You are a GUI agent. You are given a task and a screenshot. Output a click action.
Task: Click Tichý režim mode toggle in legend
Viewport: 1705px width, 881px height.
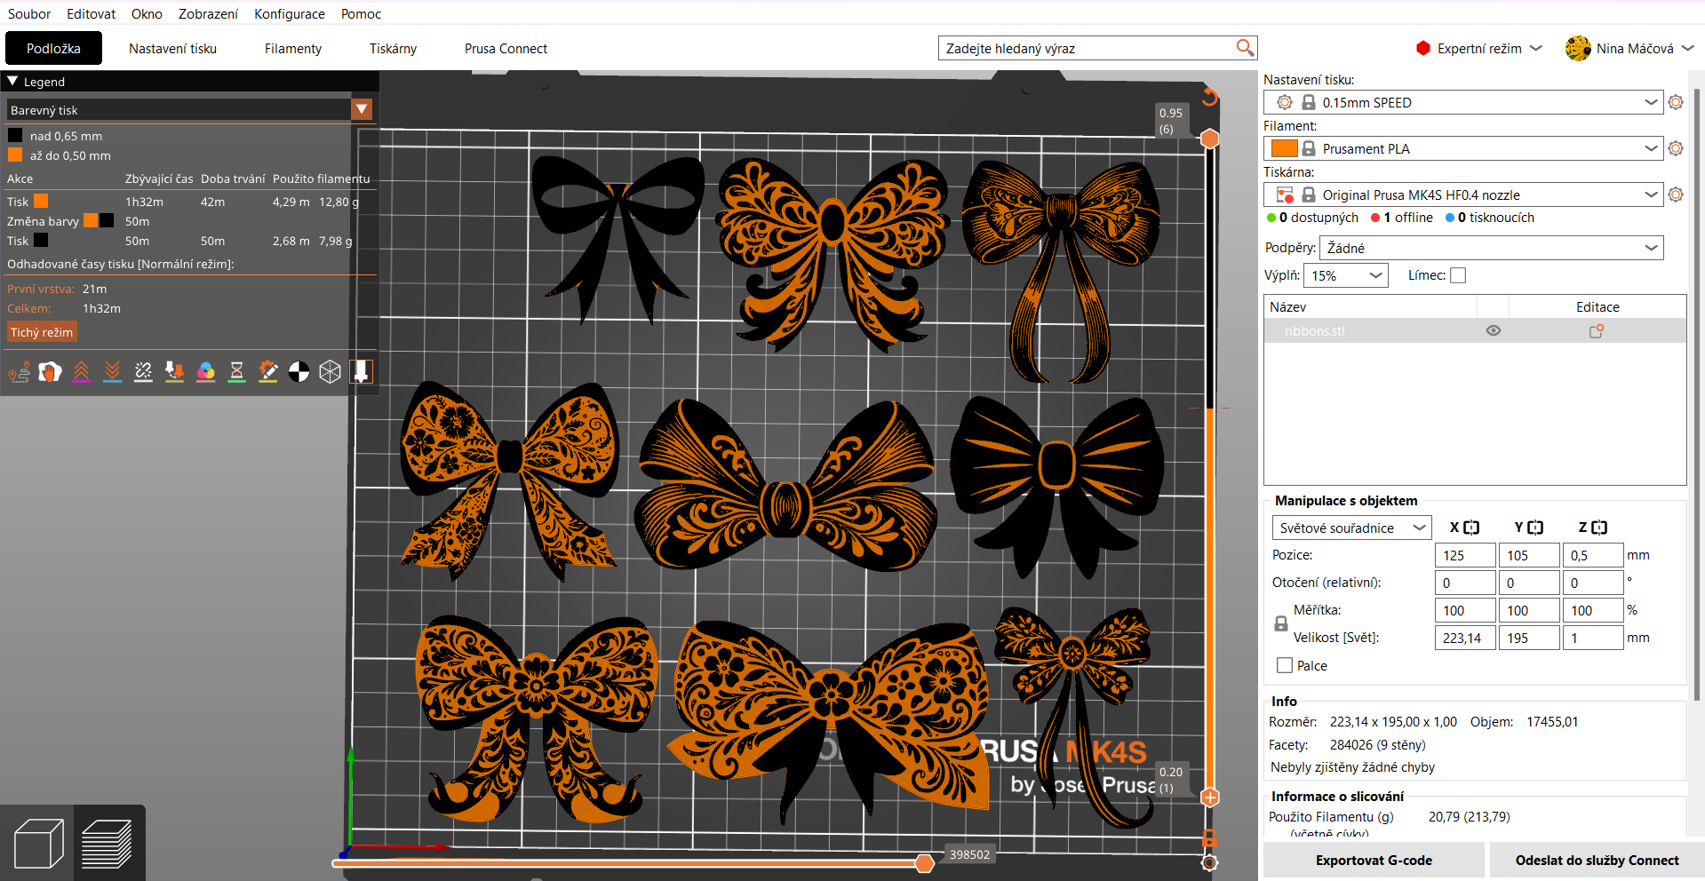point(42,332)
